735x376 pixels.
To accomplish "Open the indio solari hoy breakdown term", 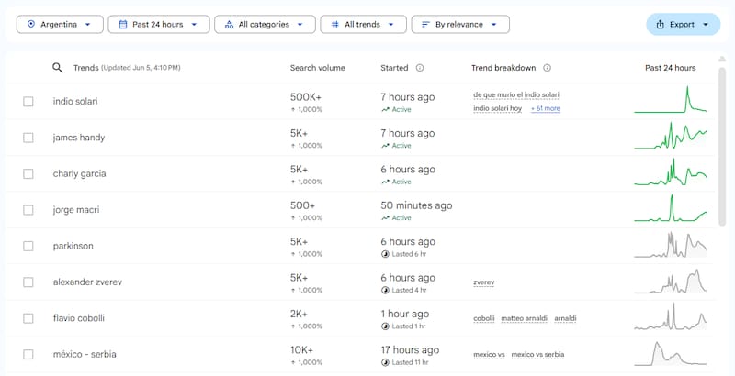I will coord(497,108).
